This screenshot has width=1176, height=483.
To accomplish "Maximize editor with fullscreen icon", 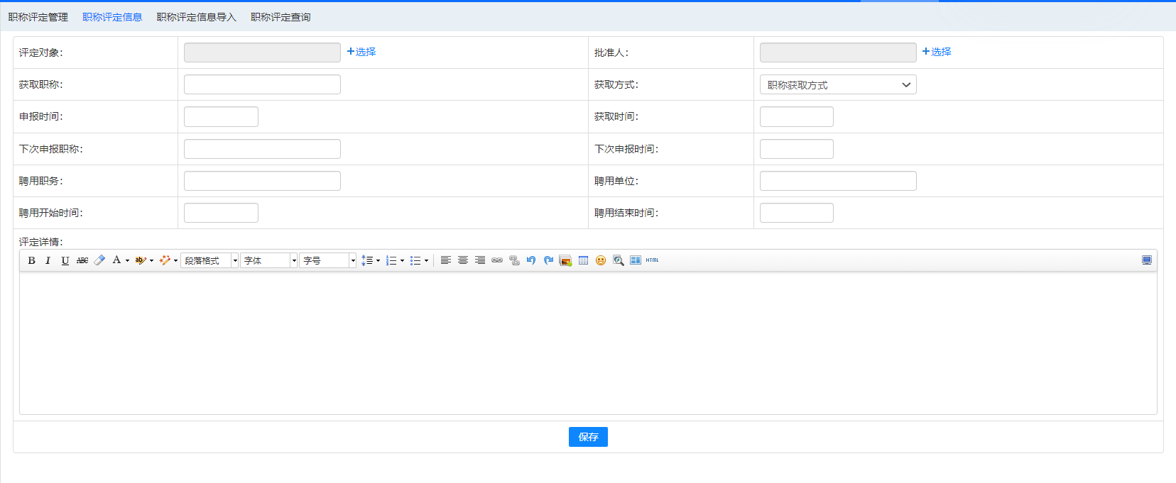I will 1146,260.
